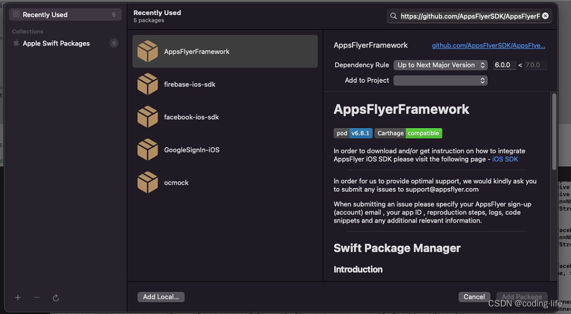Click the Introduction heading
The image size is (571, 314).
(x=358, y=269)
